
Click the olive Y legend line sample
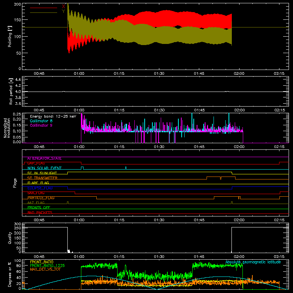coord(44,12)
